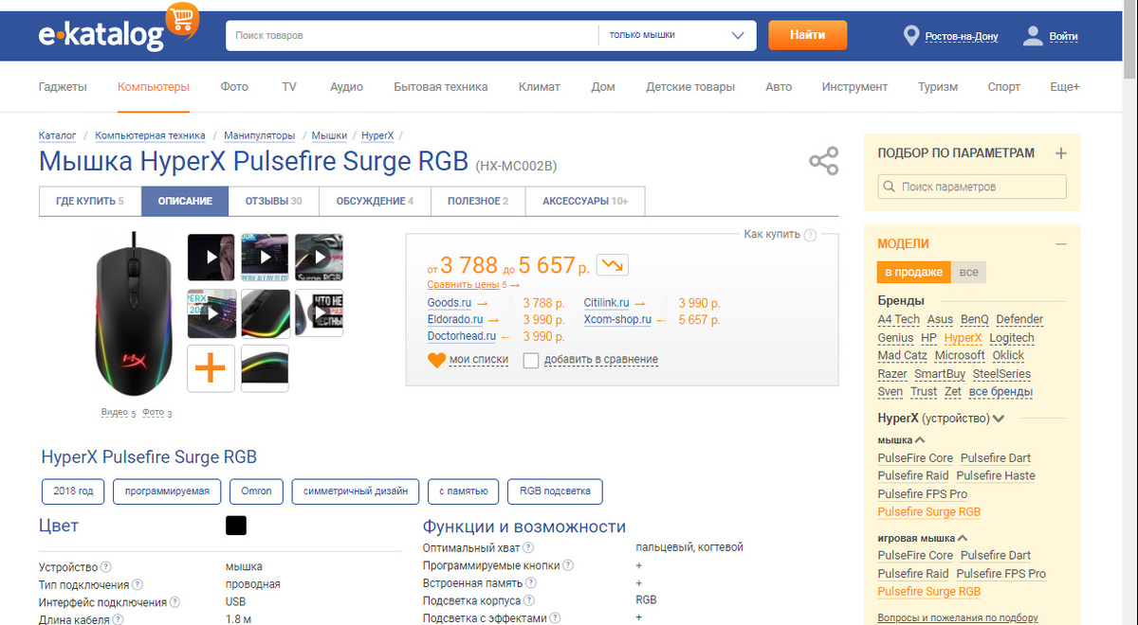The image size is (1138, 625).
Task: Open the Citilink.ru shop link
Action: coord(607,303)
